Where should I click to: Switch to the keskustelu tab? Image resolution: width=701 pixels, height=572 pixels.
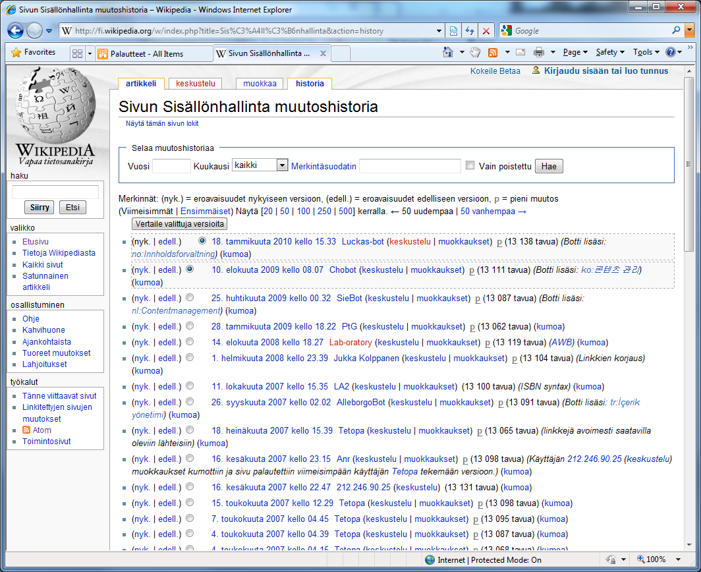pyautogui.click(x=196, y=84)
